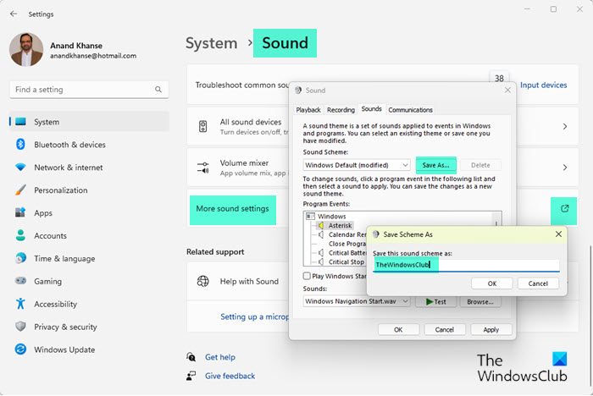Open Help with Sound support item
593x396 pixels.
(x=249, y=281)
